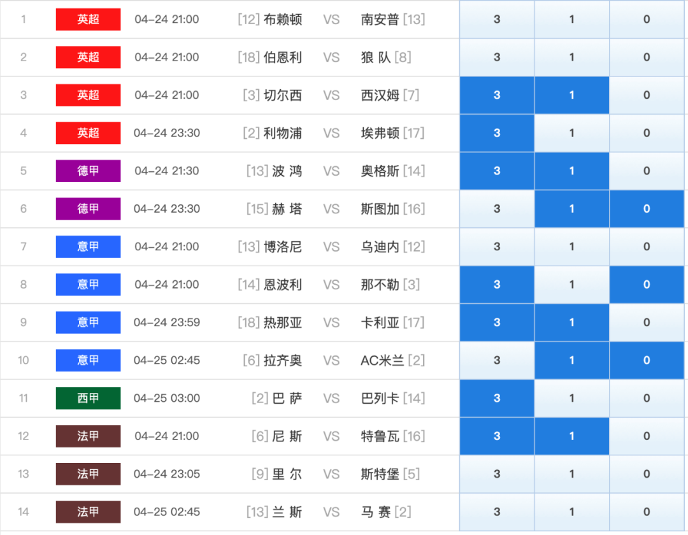
Task: Deselect result 3 for 利物浦 vs 埃弗顿
Action: click(x=497, y=133)
